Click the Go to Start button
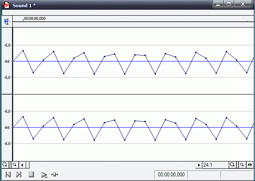The width and height of the screenshot is (255, 181). pyautogui.click(x=8, y=174)
